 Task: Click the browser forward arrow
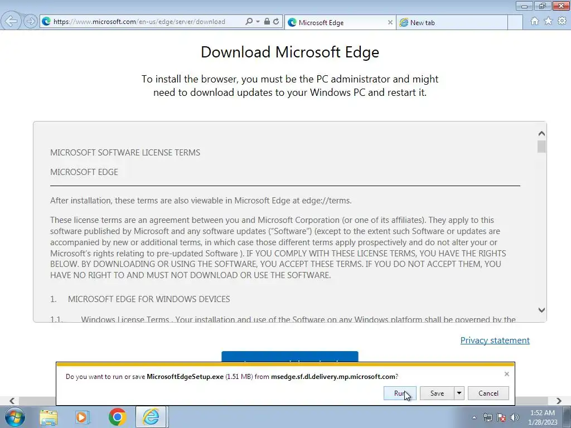31,22
